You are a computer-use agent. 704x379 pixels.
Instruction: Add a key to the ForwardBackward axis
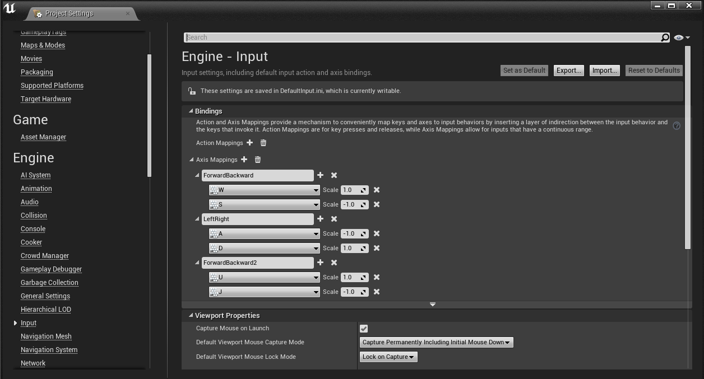click(321, 175)
